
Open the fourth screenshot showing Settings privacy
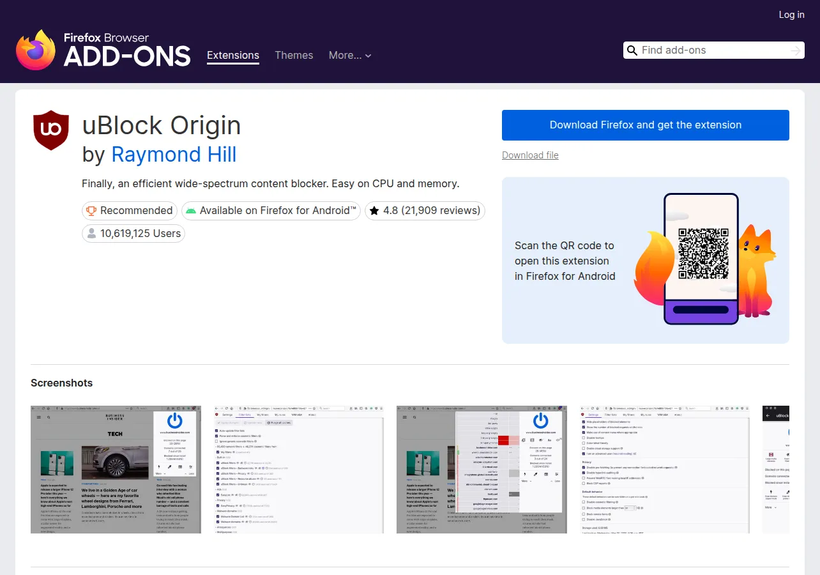pyautogui.click(x=665, y=469)
